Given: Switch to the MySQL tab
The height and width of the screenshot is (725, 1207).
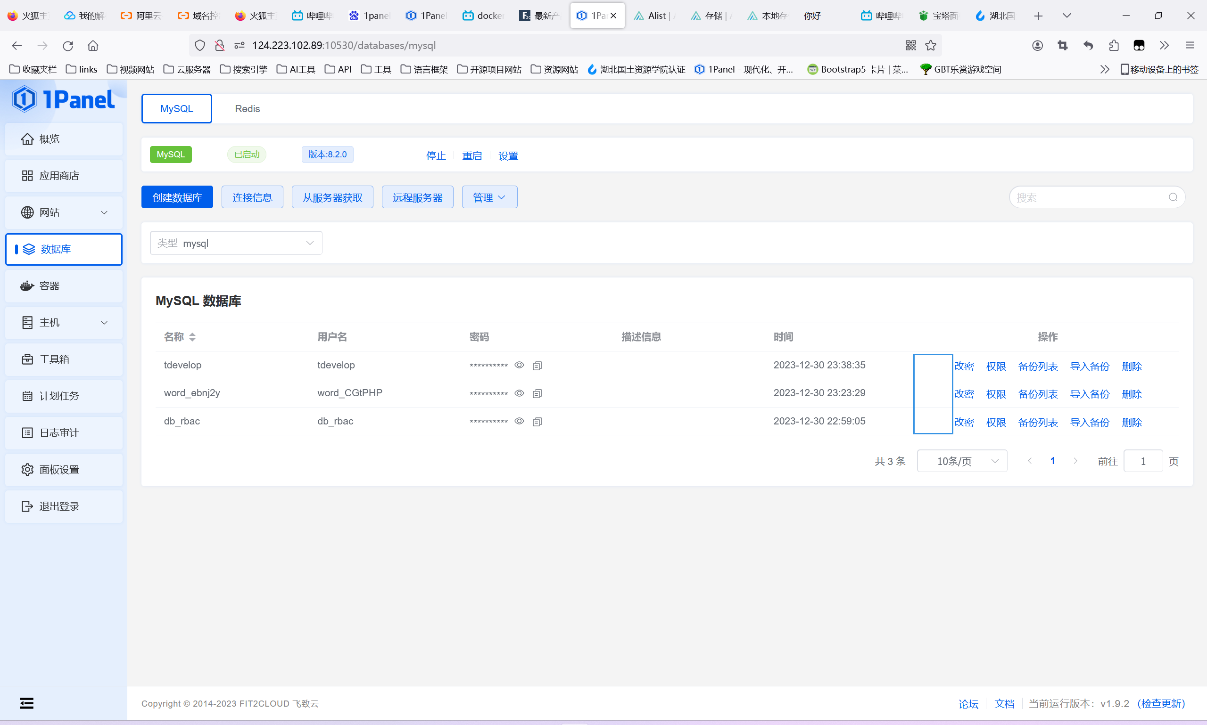Looking at the screenshot, I should click(x=176, y=109).
